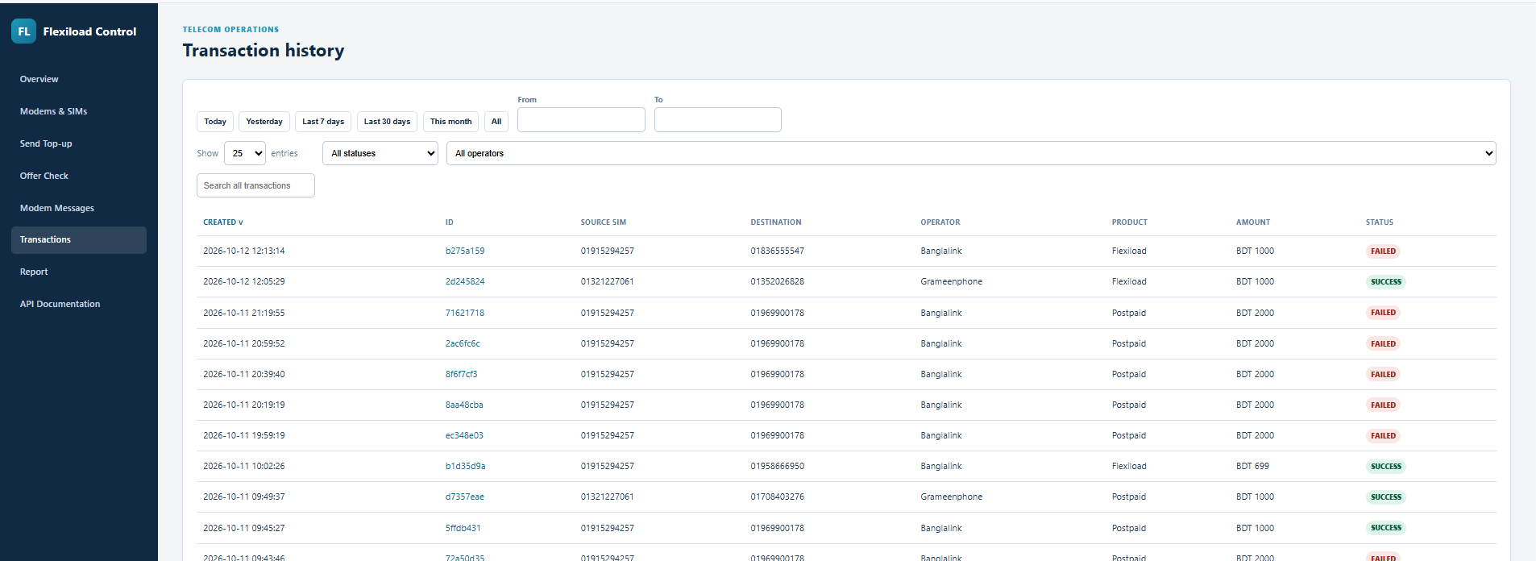Expand the All statuses filter
This screenshot has width=1536, height=561.
[380, 153]
